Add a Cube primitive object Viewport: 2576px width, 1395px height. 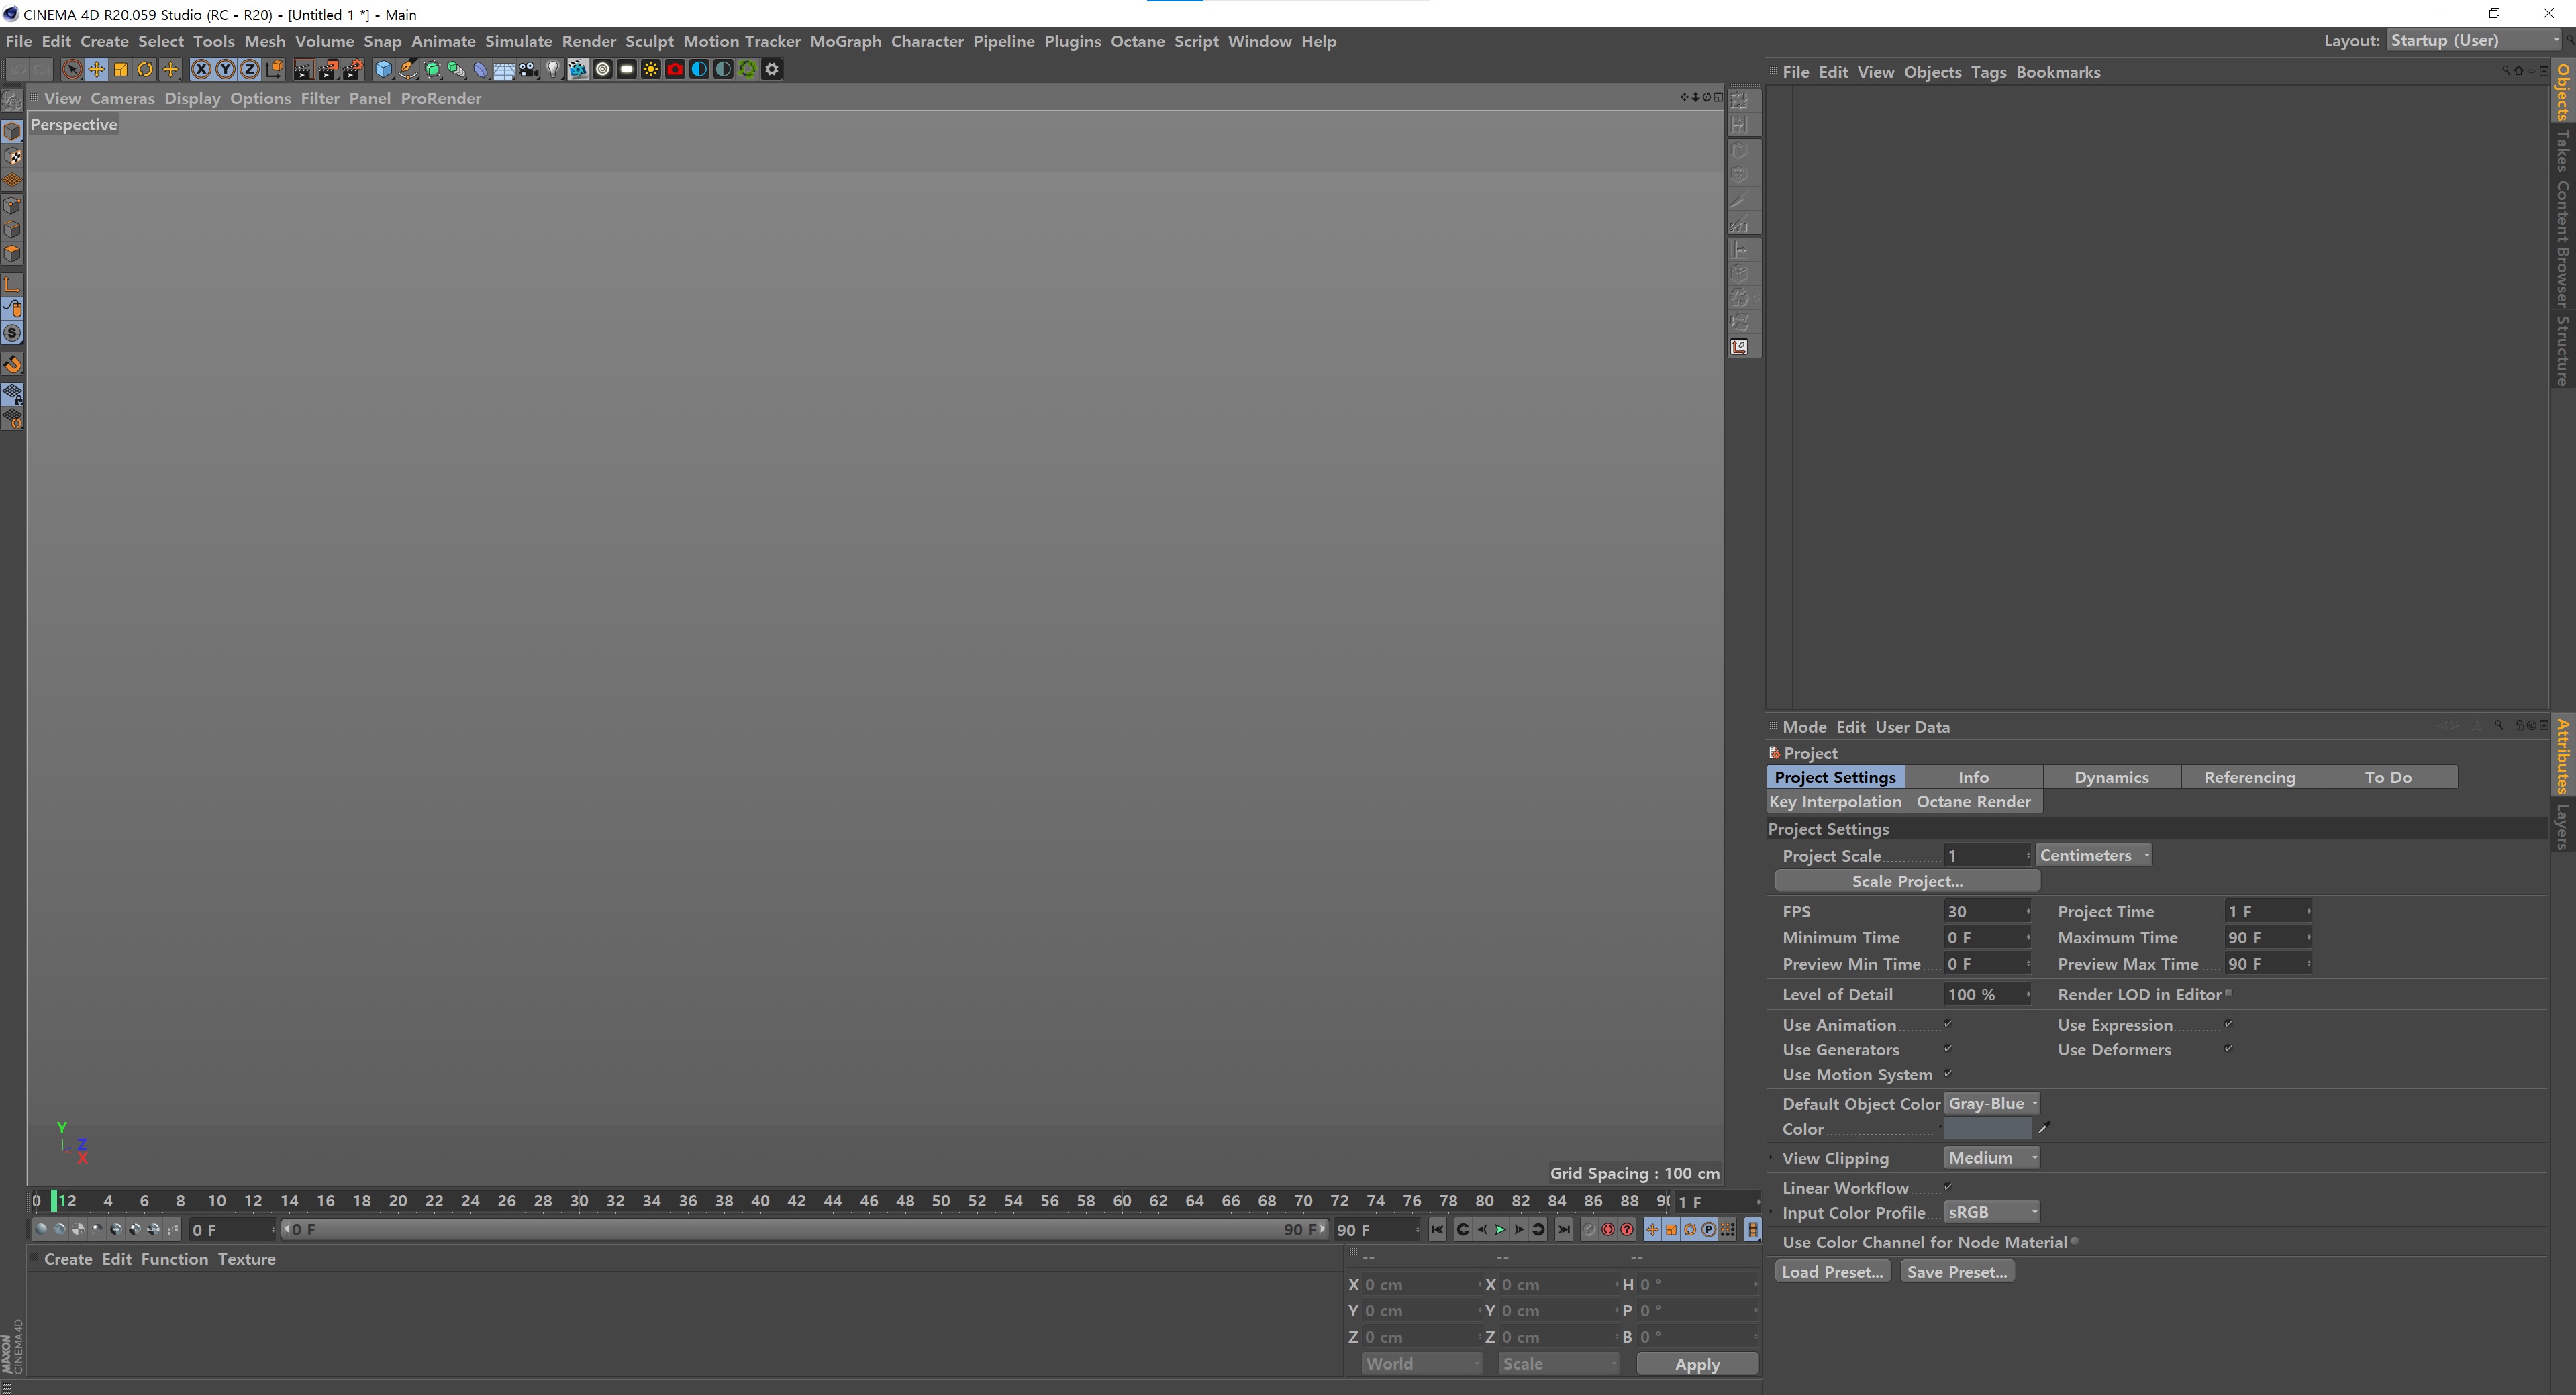point(384,69)
